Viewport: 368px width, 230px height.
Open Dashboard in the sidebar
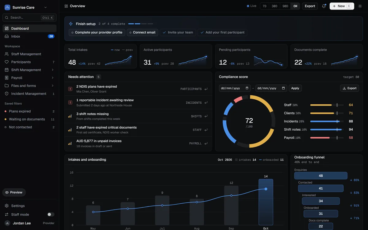click(29, 29)
